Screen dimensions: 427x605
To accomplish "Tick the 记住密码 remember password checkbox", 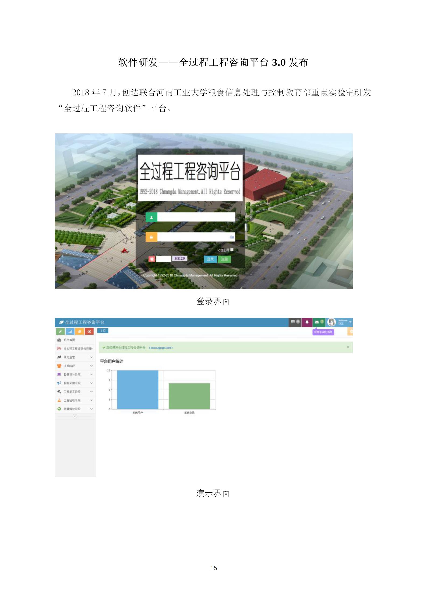I will (232, 250).
